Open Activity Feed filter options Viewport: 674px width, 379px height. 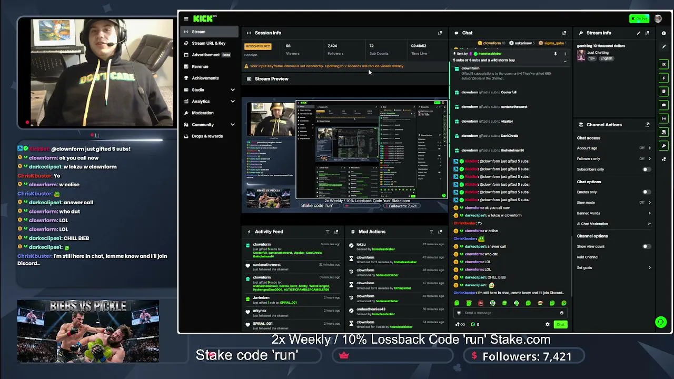[328, 232]
